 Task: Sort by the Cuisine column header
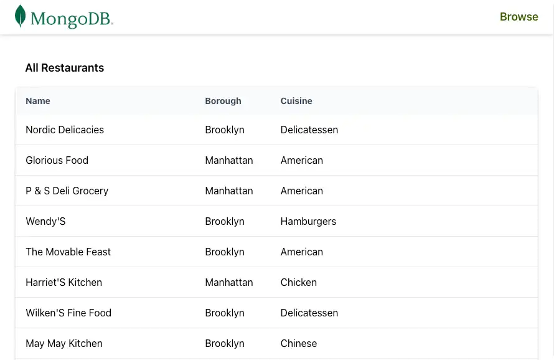click(x=296, y=101)
